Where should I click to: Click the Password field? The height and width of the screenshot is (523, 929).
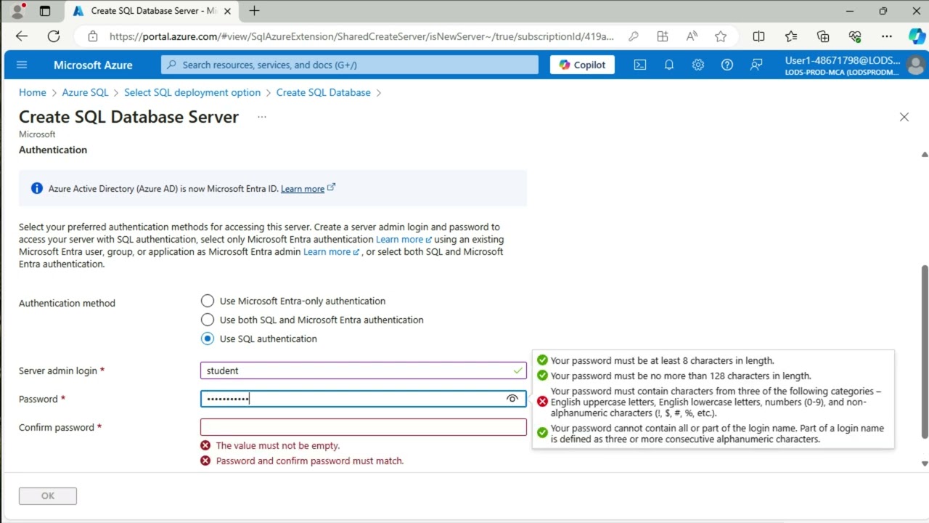[364, 399]
